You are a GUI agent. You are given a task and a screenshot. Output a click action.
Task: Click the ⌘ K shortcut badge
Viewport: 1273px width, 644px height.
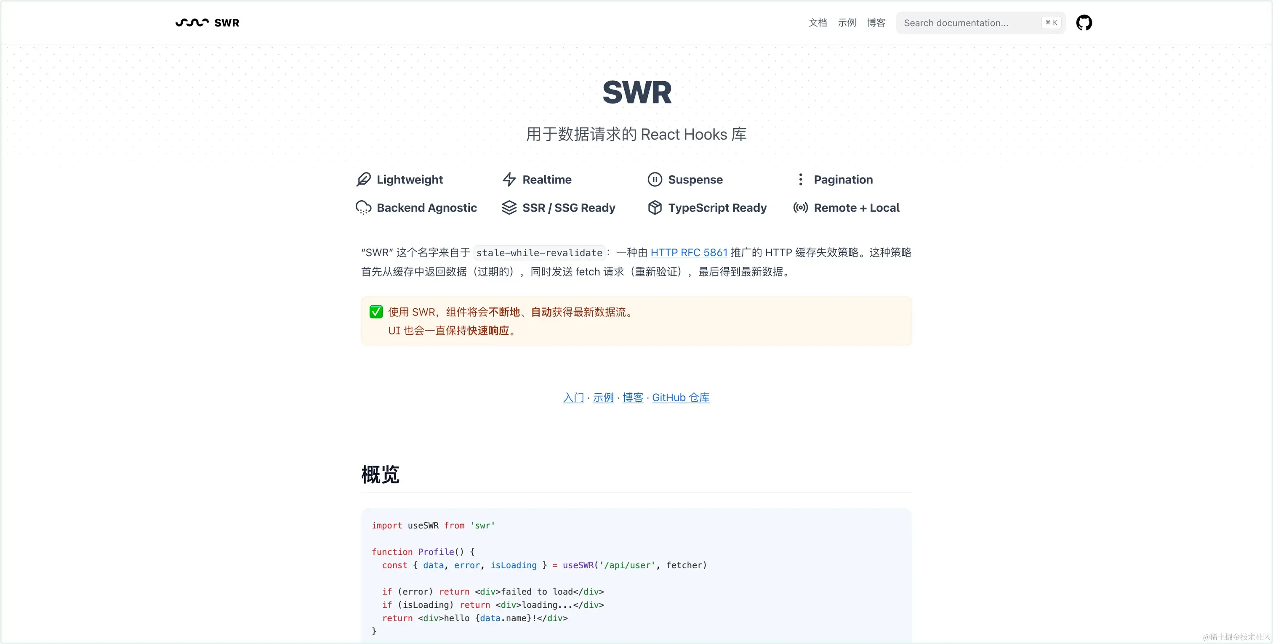coord(1051,23)
